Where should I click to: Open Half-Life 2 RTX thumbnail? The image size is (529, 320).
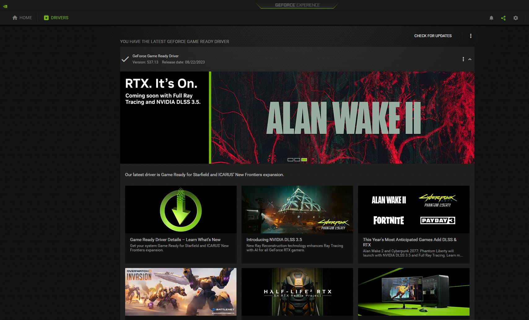tap(297, 292)
